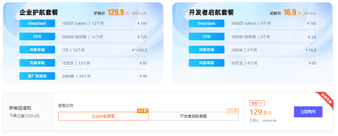This screenshot has height=136, width=338.
Task: Click 对象存储 tag in 开发者启航套餐 card
Action: click(x=206, y=50)
